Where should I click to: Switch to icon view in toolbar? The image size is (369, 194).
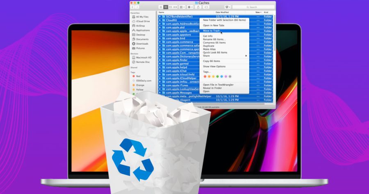(x=161, y=7)
